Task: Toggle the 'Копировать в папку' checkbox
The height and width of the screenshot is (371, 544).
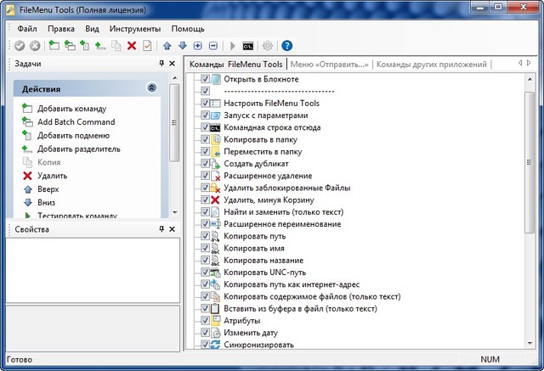Action: [205, 139]
